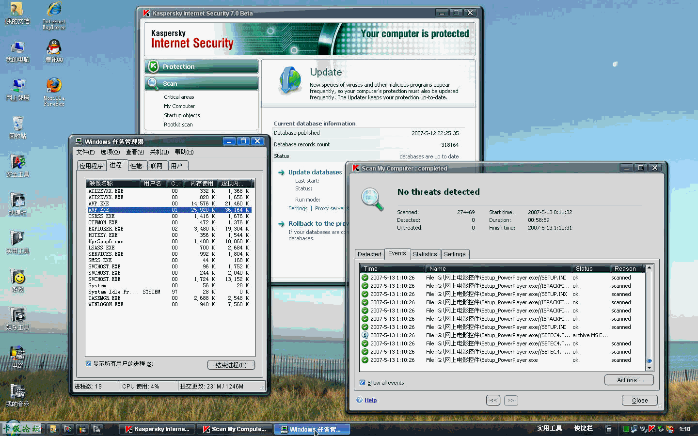Screen dimensions: 698x436
Task: Toggle 显示所有用户的进程 checkbox
Action: (x=89, y=364)
